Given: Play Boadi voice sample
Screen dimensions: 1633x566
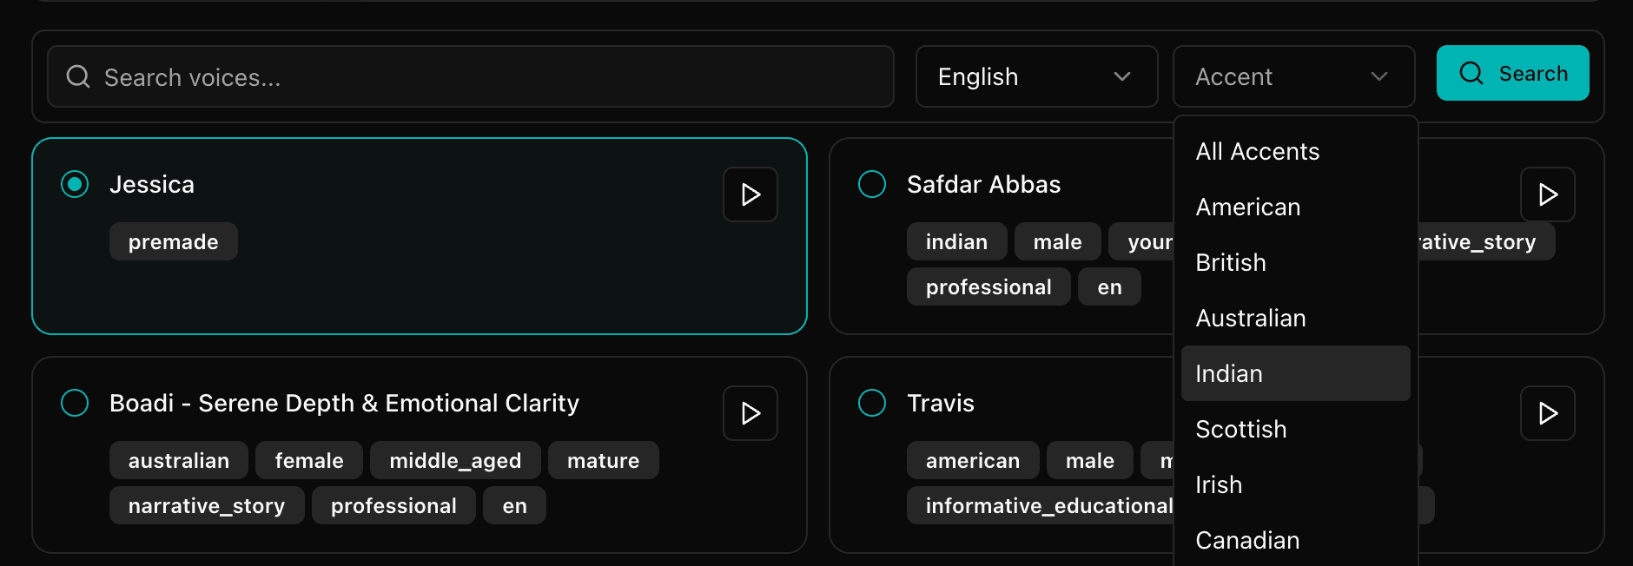Looking at the screenshot, I should 750,413.
